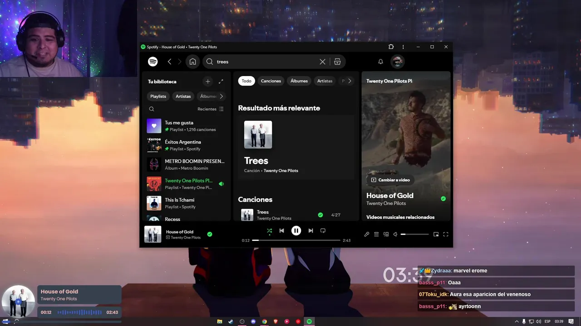Open the METRO BOOMIN PRESEN... album
Viewport: 581px width, 326px height.
click(186, 164)
